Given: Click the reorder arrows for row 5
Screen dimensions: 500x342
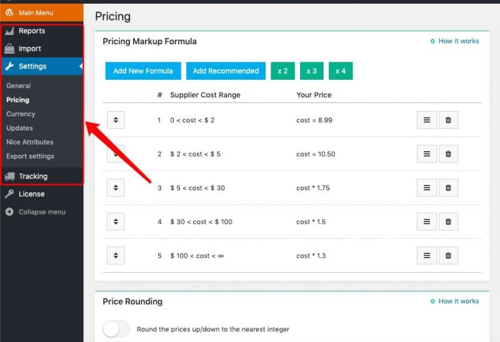Looking at the screenshot, I should (116, 255).
